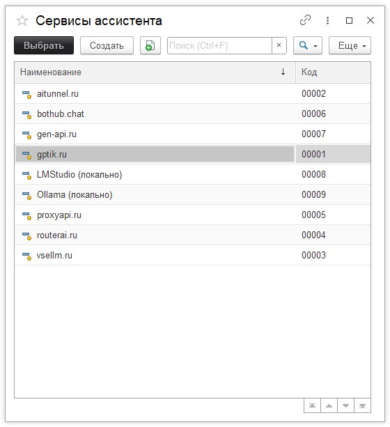Expand the Еще menu
The height and width of the screenshot is (427, 390).
350,45
